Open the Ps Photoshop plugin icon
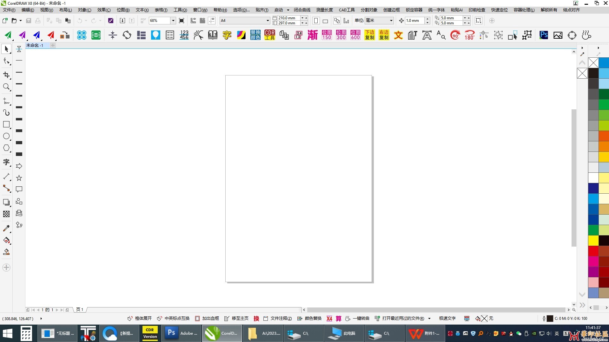 coord(544,35)
